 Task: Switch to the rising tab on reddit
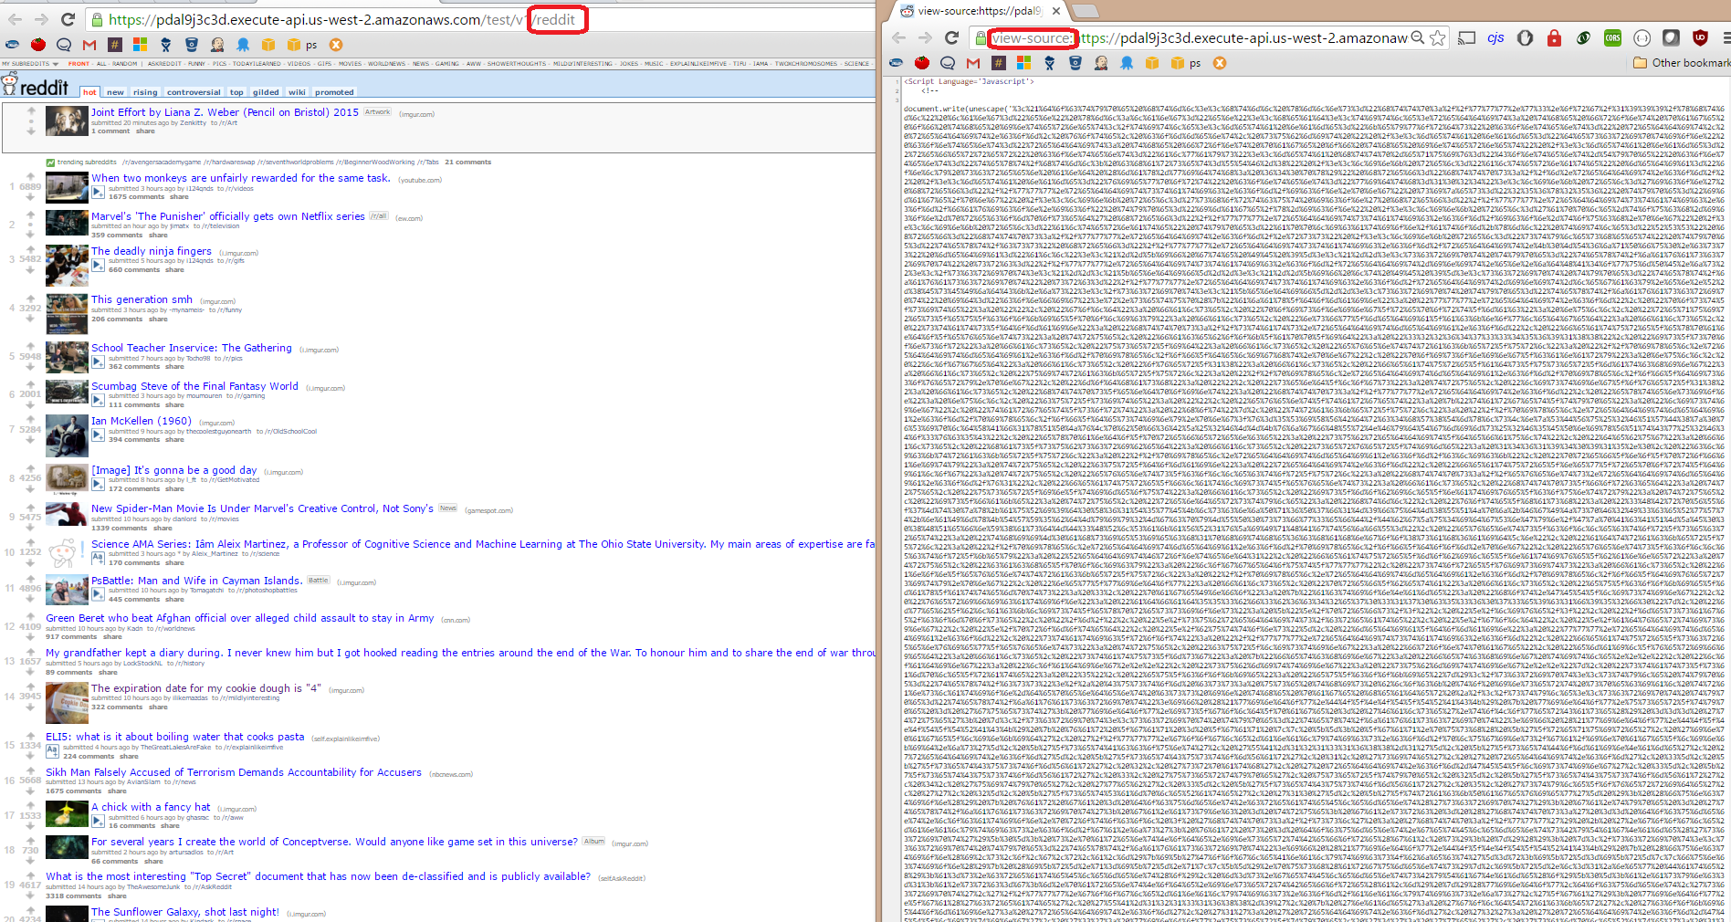[145, 92]
